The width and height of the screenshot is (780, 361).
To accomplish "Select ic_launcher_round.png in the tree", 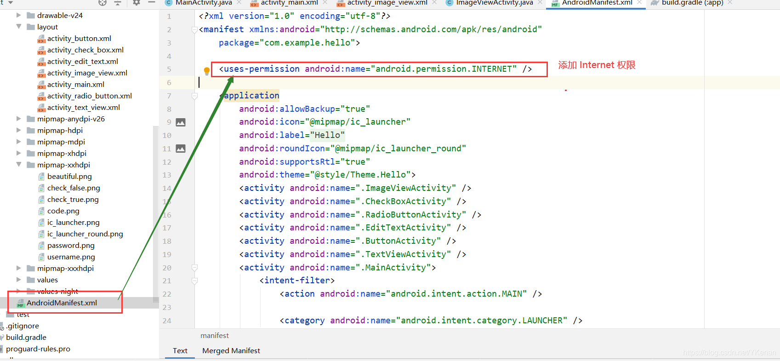I will pos(85,234).
